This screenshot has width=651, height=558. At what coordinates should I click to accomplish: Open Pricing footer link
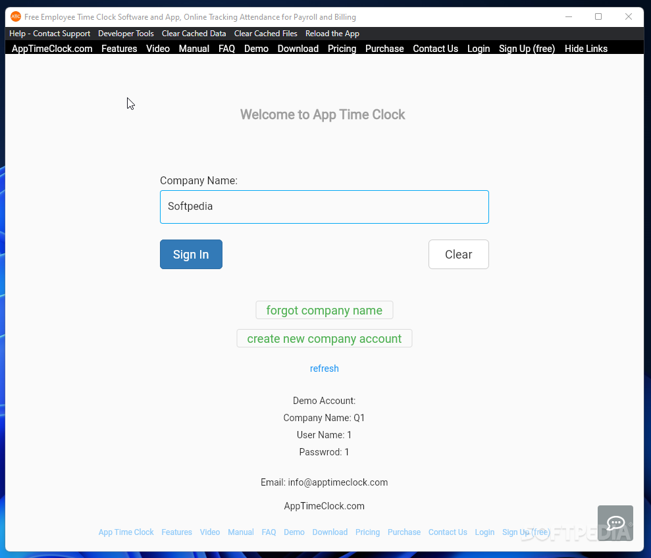[x=367, y=532]
